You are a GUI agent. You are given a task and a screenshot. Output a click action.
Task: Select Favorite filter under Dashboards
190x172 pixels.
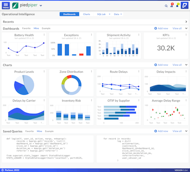(x=26, y=28)
